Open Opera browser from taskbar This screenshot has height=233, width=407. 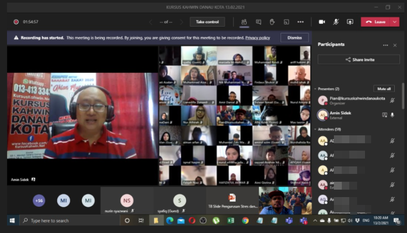[x=192, y=221]
